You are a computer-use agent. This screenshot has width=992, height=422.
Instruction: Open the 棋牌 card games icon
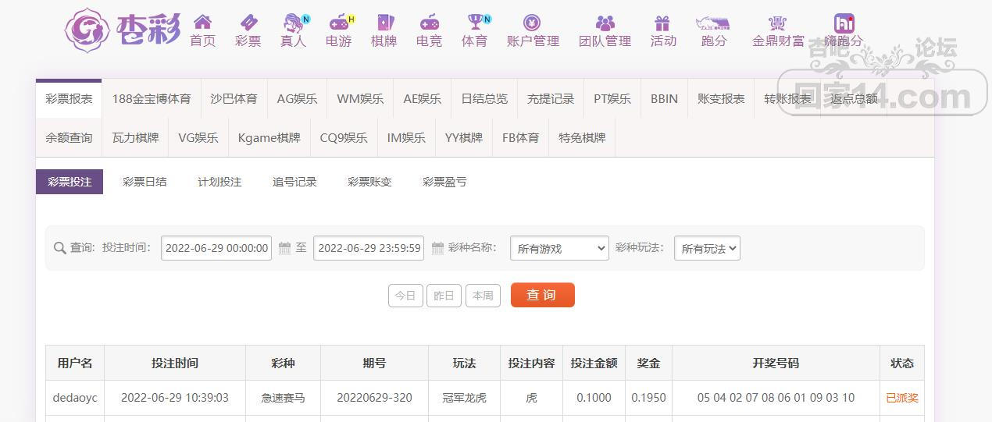point(384,22)
